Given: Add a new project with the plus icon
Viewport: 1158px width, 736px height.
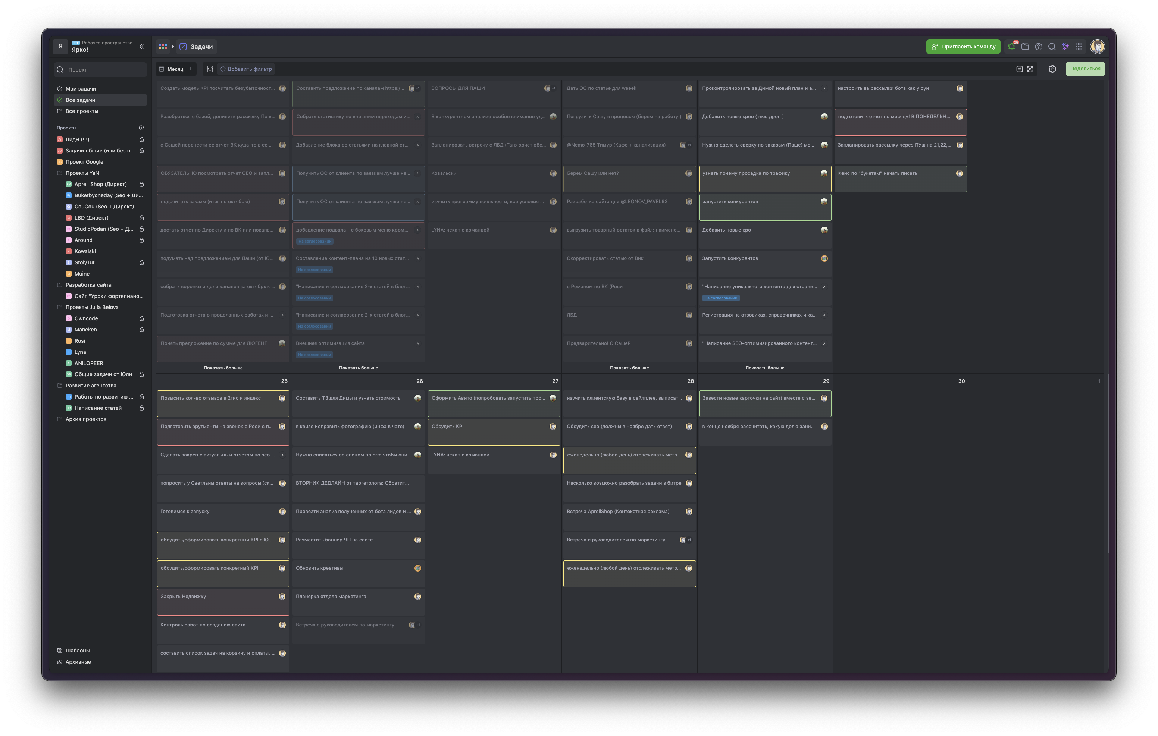Looking at the screenshot, I should tap(141, 128).
